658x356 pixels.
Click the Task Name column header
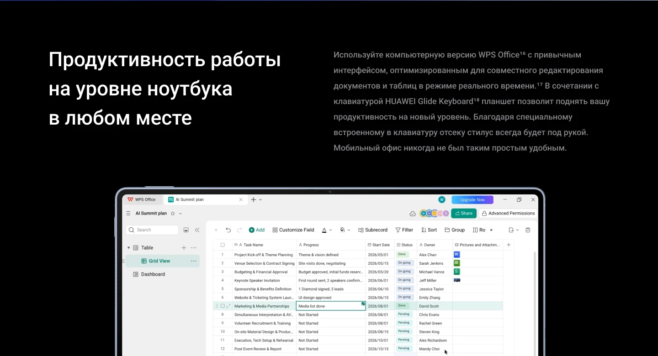coord(264,245)
